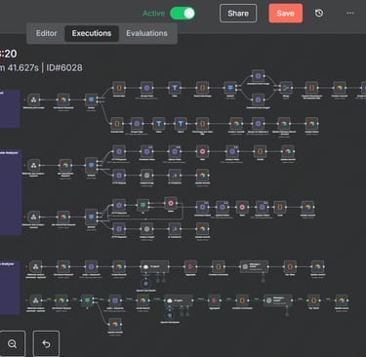Open the OpenAI Message a model node in bottom row
Screen dimensions: 366x357
[x=278, y=300]
